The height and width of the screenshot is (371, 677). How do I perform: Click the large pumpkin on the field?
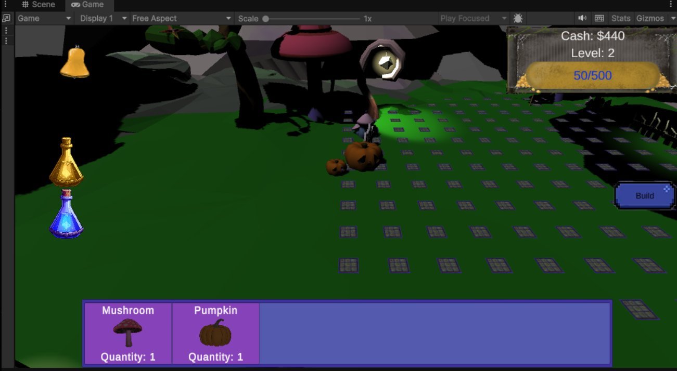[x=364, y=155]
